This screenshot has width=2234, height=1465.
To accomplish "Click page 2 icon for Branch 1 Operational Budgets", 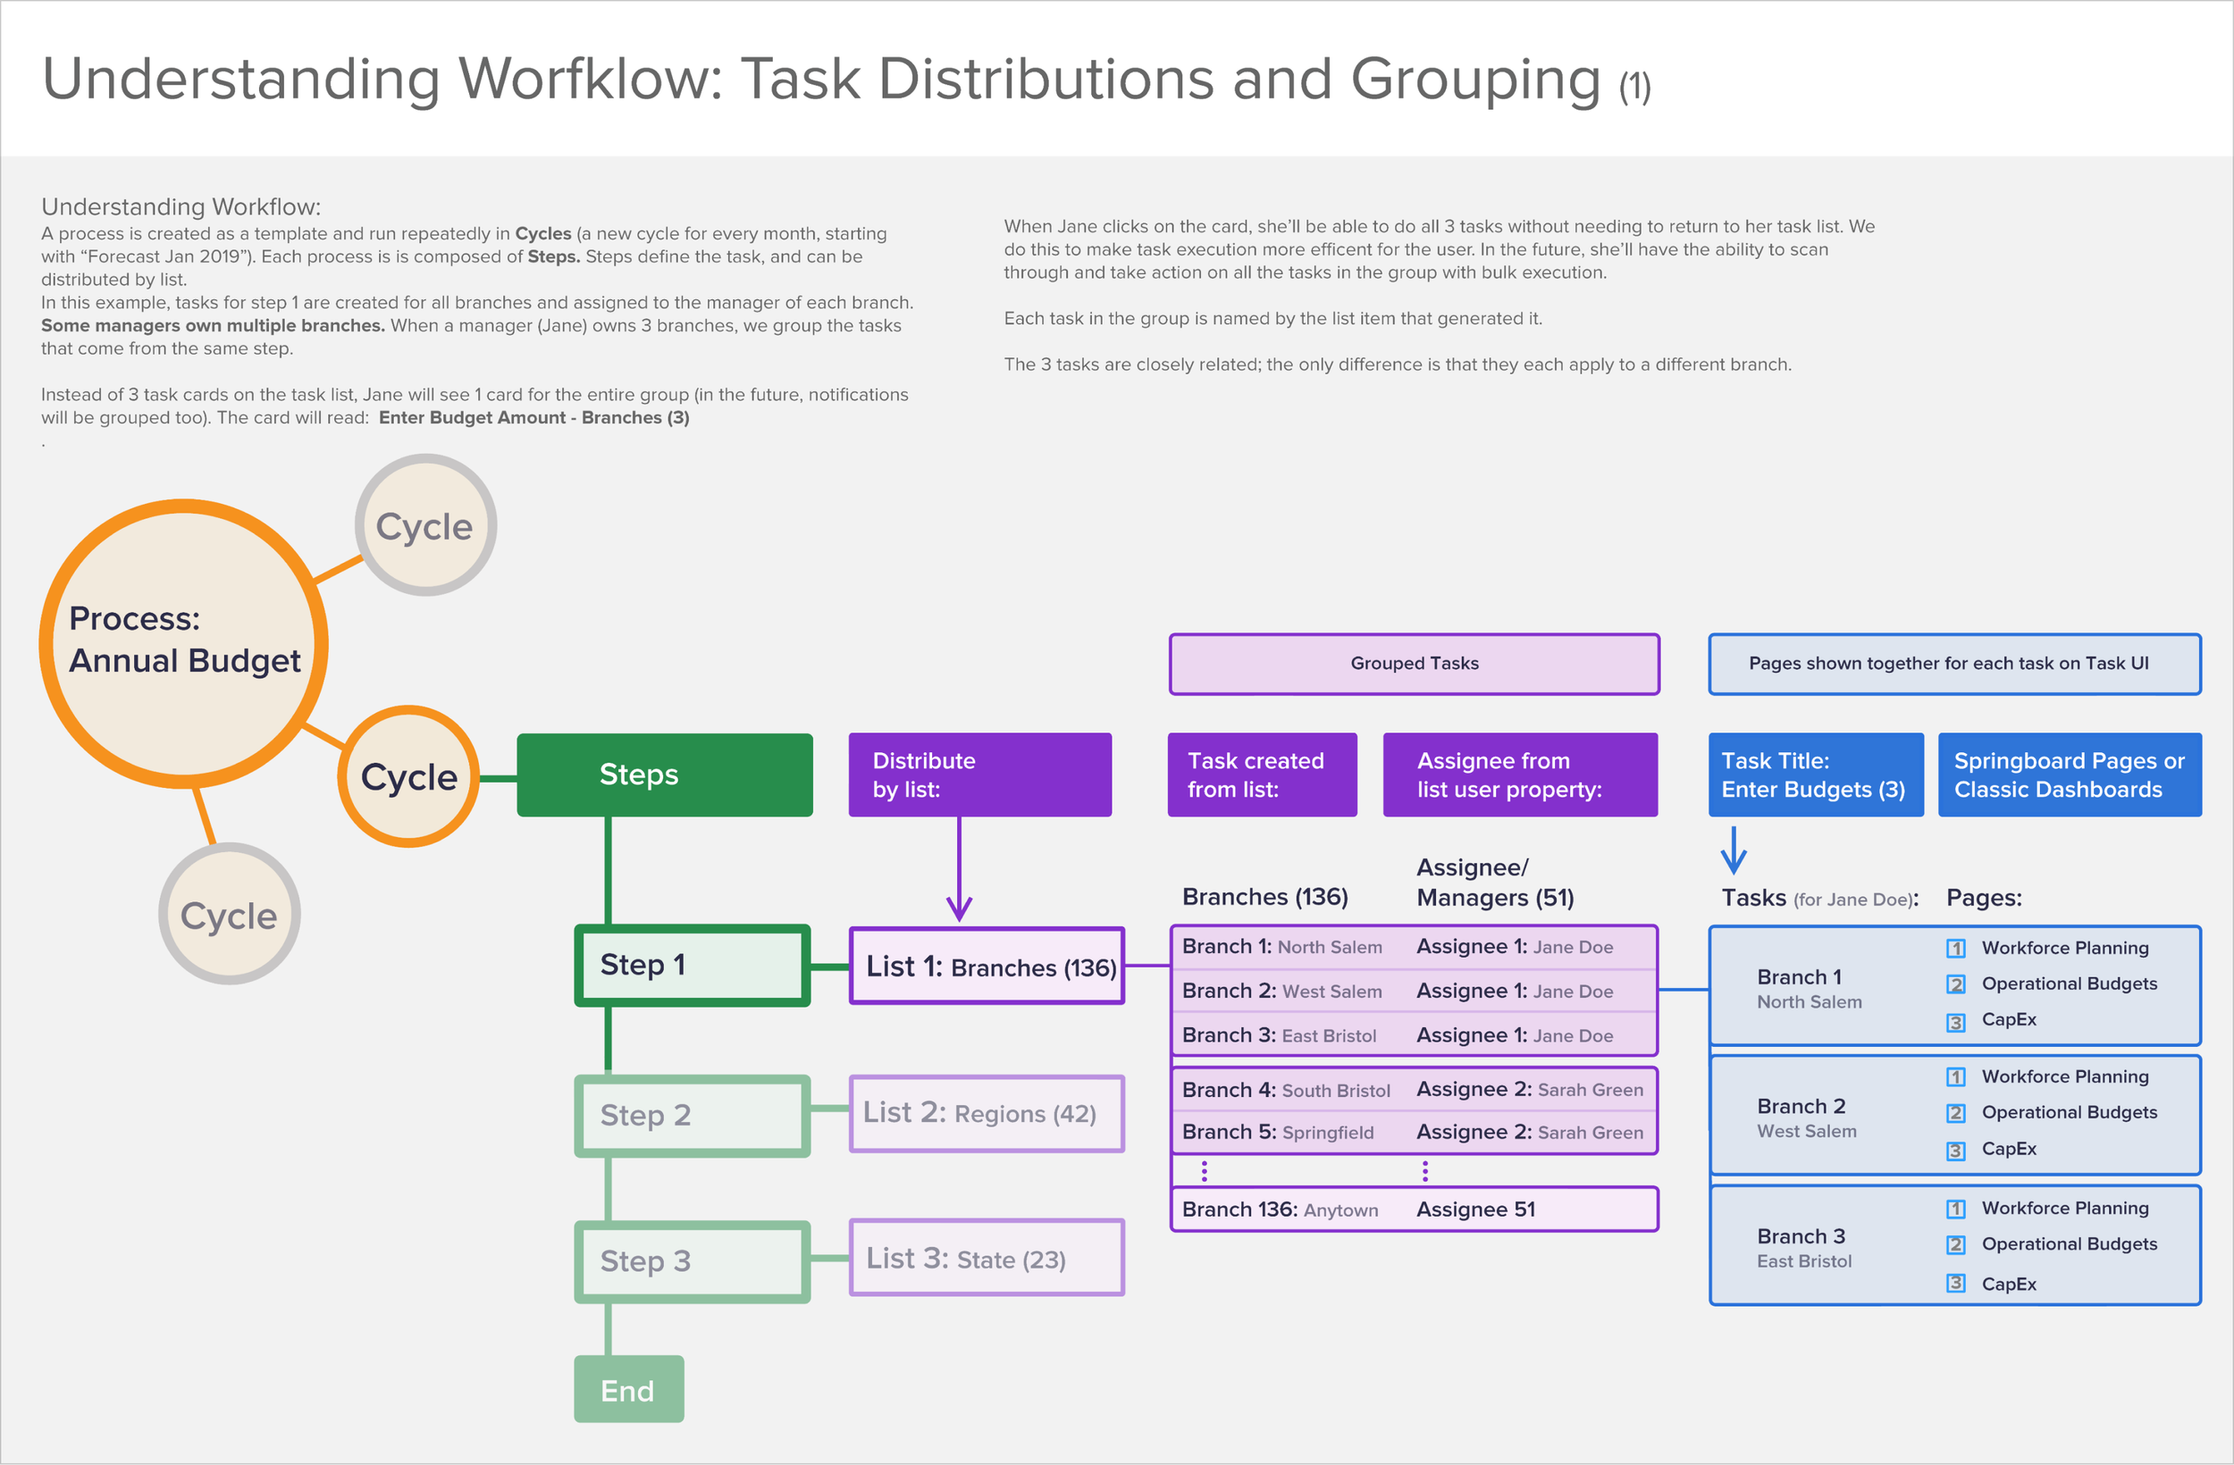I will [1955, 984].
